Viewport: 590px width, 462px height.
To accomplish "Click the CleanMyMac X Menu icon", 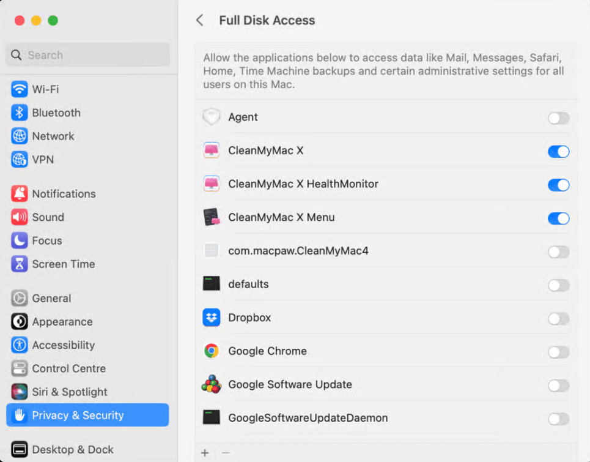I will (x=211, y=217).
